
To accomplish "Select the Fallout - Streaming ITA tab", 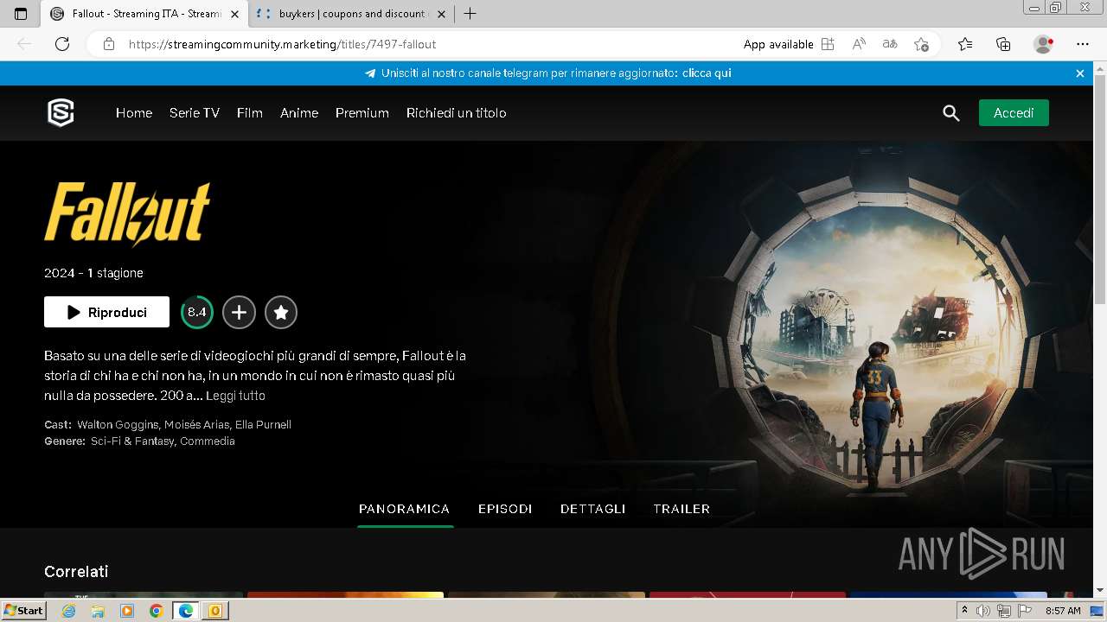I will tap(145, 14).
